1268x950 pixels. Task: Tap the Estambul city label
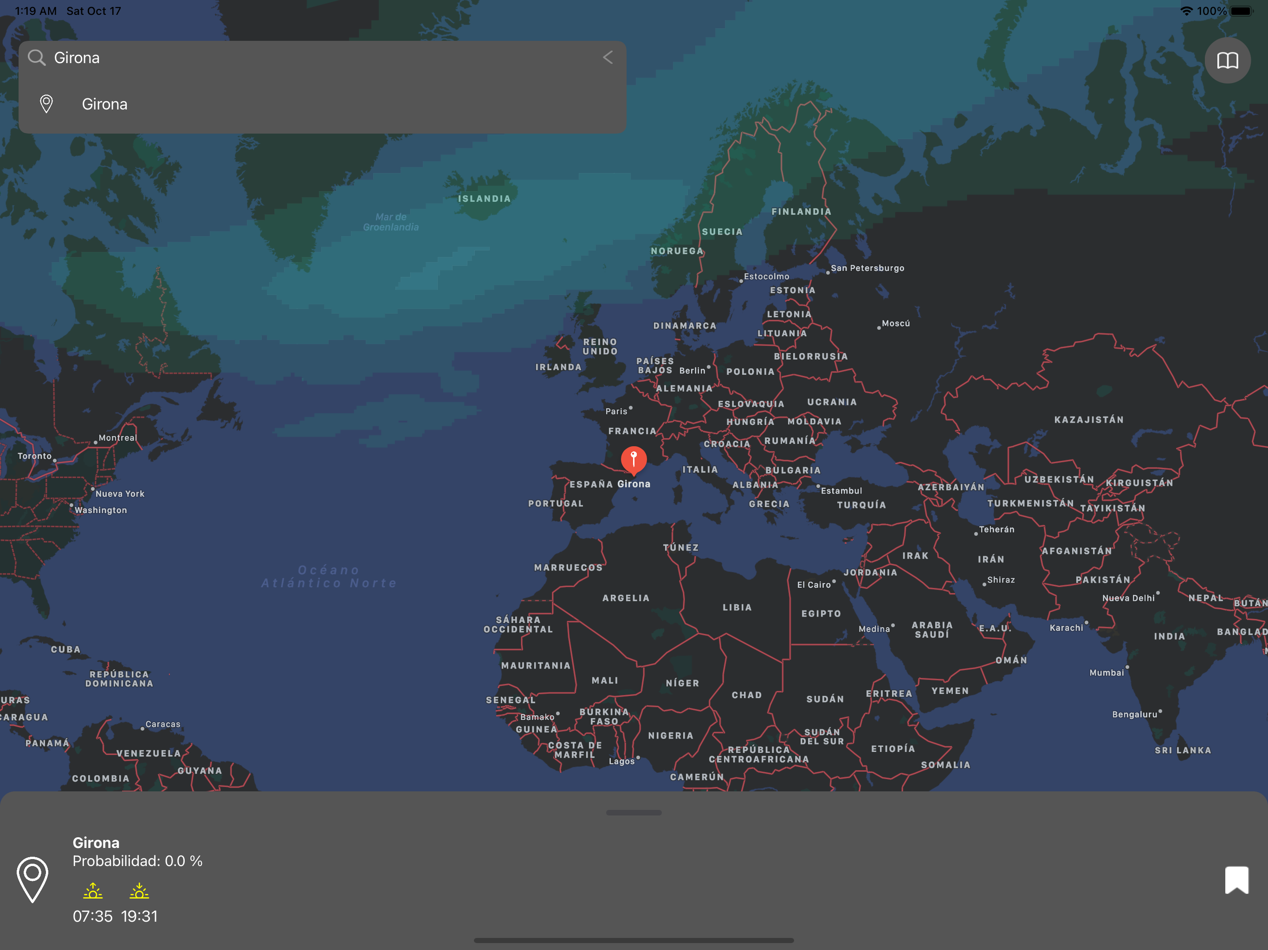[841, 491]
